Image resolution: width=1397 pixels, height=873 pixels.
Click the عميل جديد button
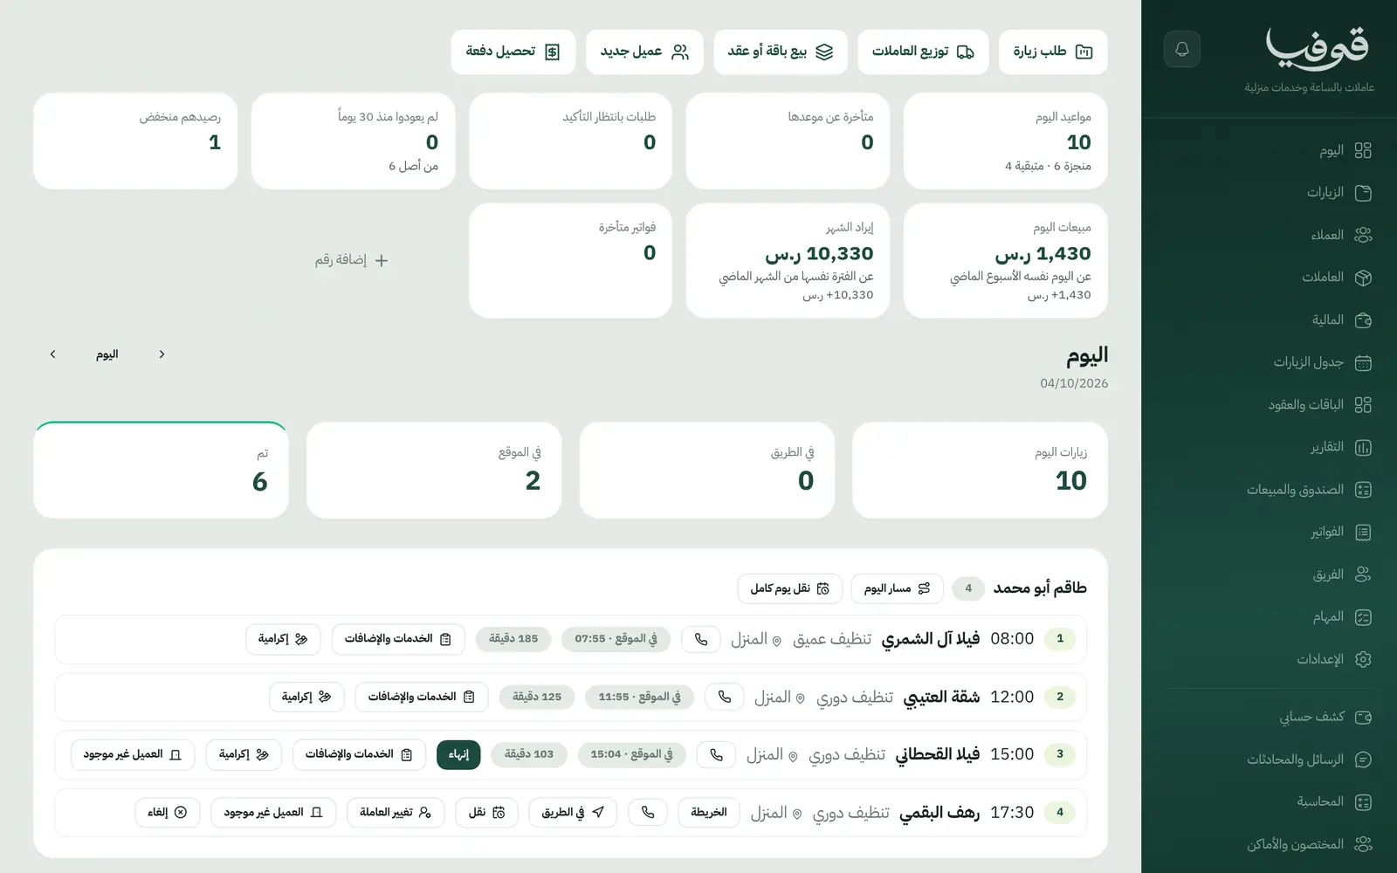[644, 52]
